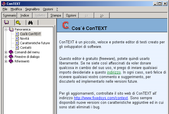
Task: Expand the Finestre di dialogo node
Action: pyautogui.click(x=6, y=57)
